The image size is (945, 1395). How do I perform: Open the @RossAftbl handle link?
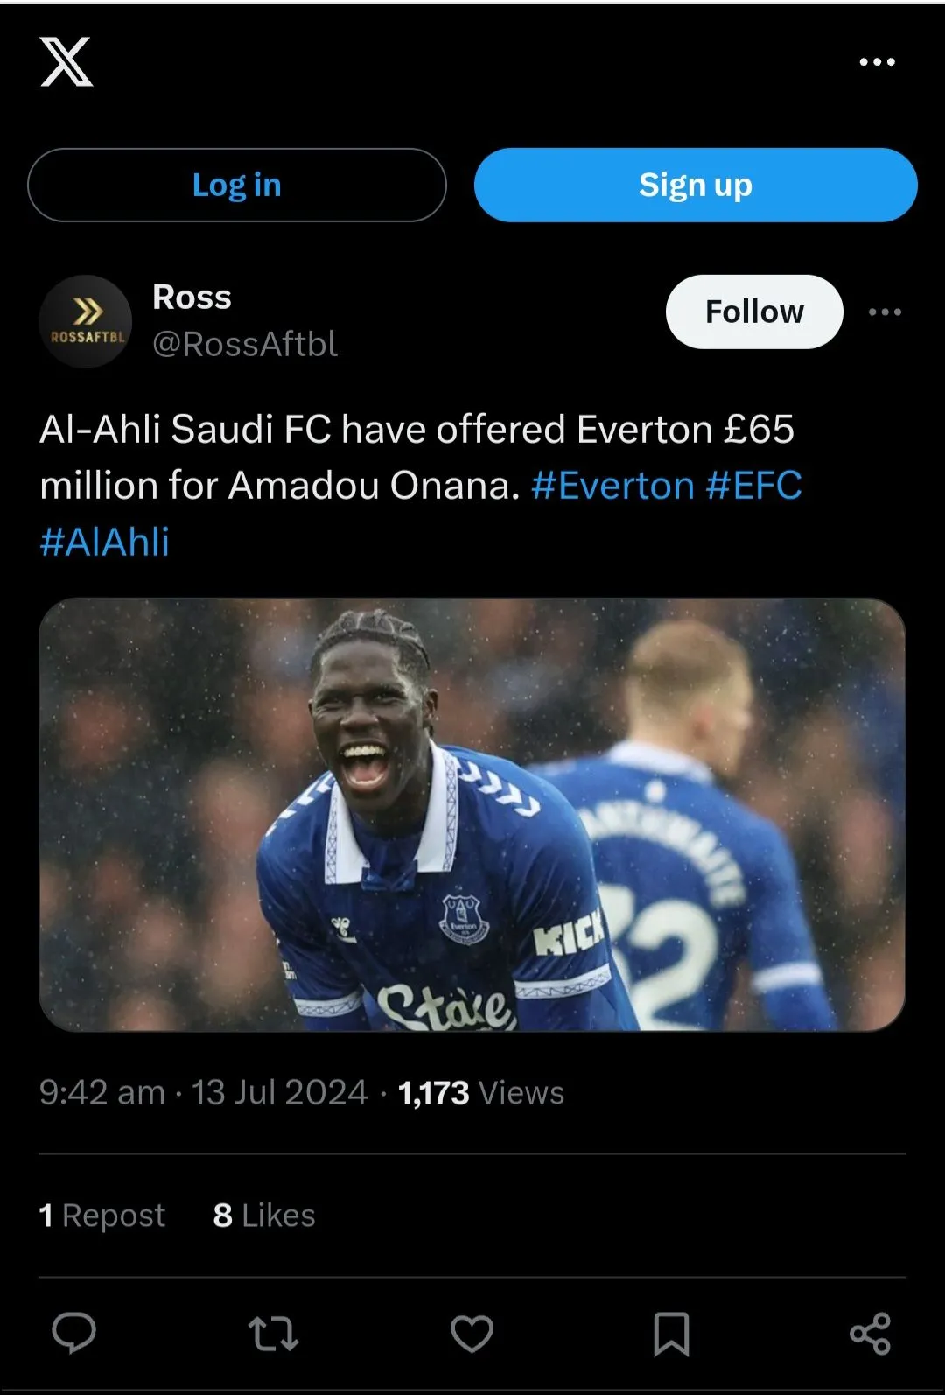(x=245, y=344)
